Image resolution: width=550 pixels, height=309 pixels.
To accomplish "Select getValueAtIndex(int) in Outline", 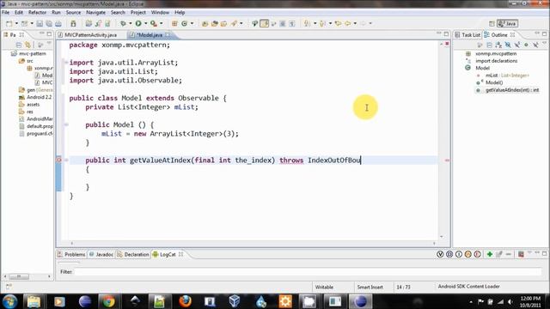I will pyautogui.click(x=512, y=90).
